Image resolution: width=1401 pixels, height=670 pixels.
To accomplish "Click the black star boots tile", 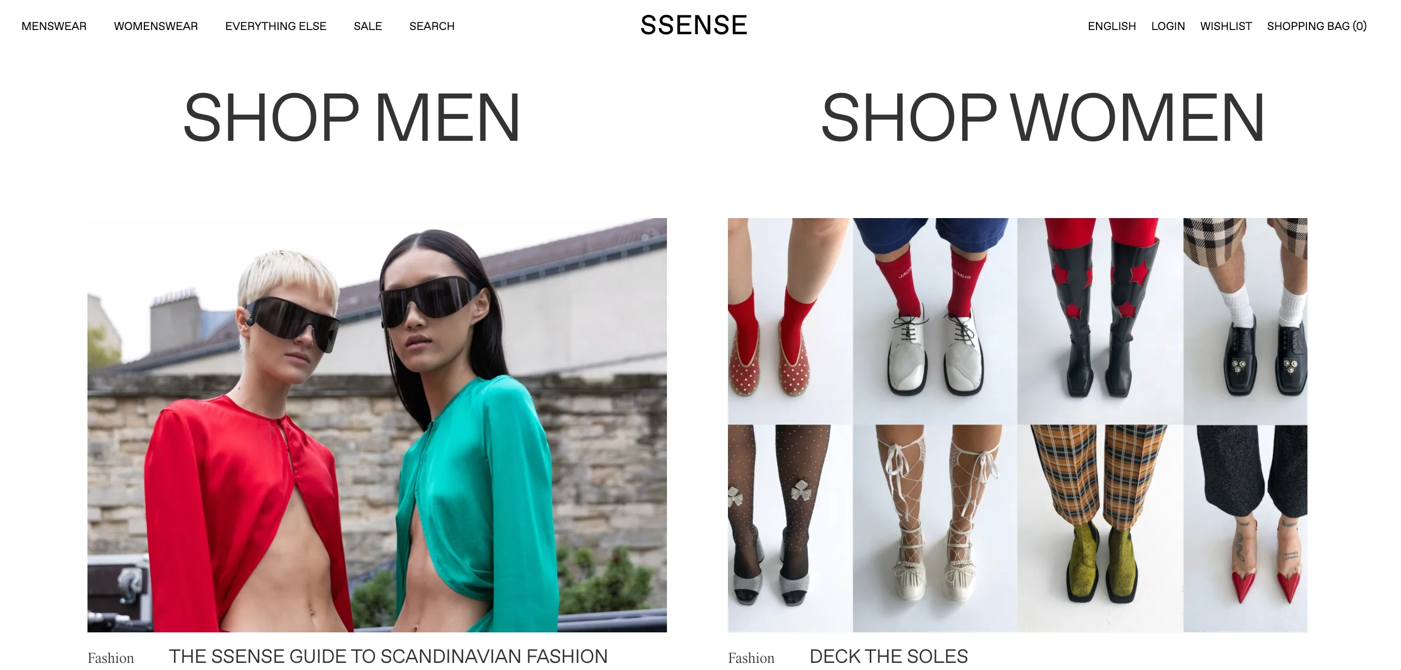I will point(1100,321).
